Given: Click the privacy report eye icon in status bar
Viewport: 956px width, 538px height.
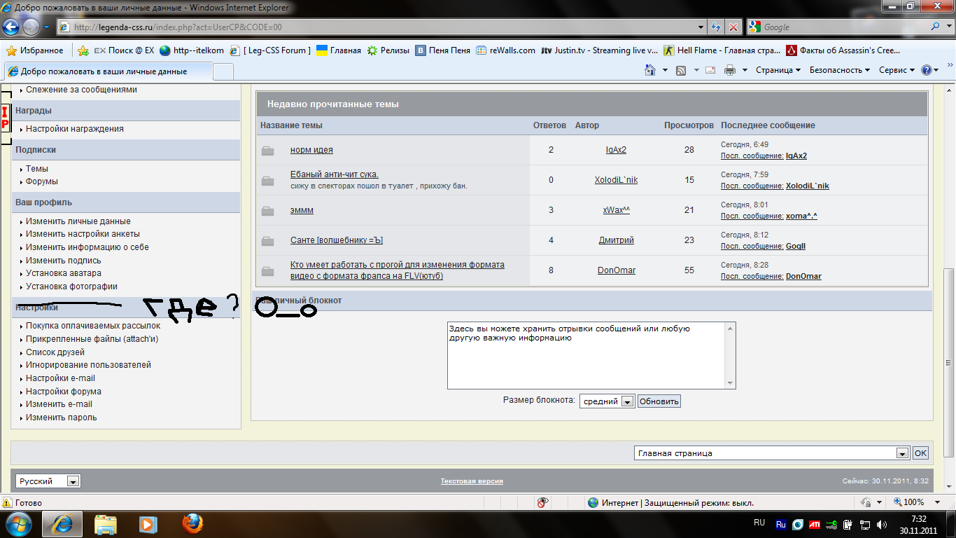Looking at the screenshot, I should point(542,502).
